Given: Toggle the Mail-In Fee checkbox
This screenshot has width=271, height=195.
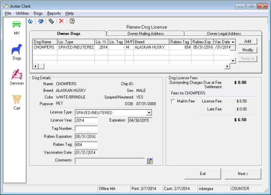Looking at the screenshot, I should click(173, 101).
